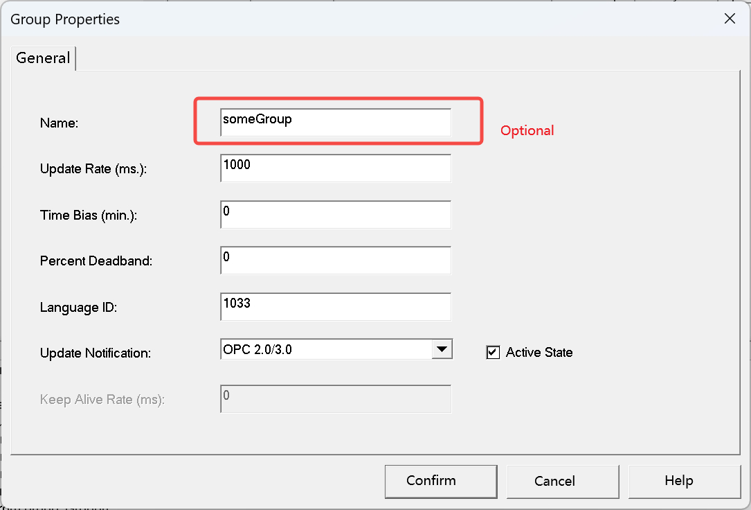Click into the Time Bias field
The image size is (751, 510).
click(x=336, y=215)
